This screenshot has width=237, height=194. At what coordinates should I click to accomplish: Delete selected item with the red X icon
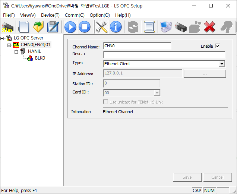coord(209,27)
